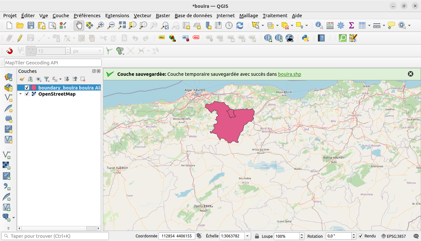Screen dimensions: 421x241
Task: Click the MapTiler Geocoding API search field
Action: (x=53, y=62)
